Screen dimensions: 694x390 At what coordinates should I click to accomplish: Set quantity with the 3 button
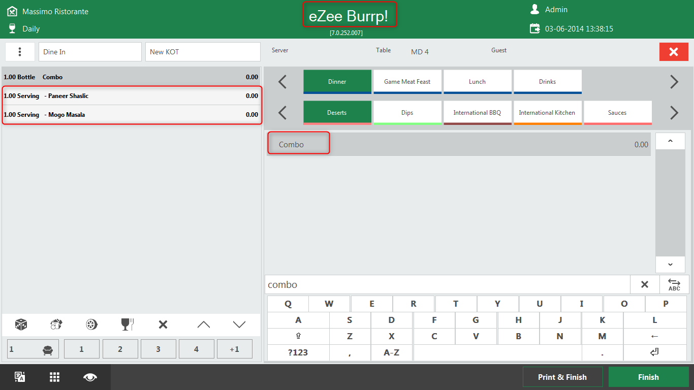pyautogui.click(x=158, y=349)
